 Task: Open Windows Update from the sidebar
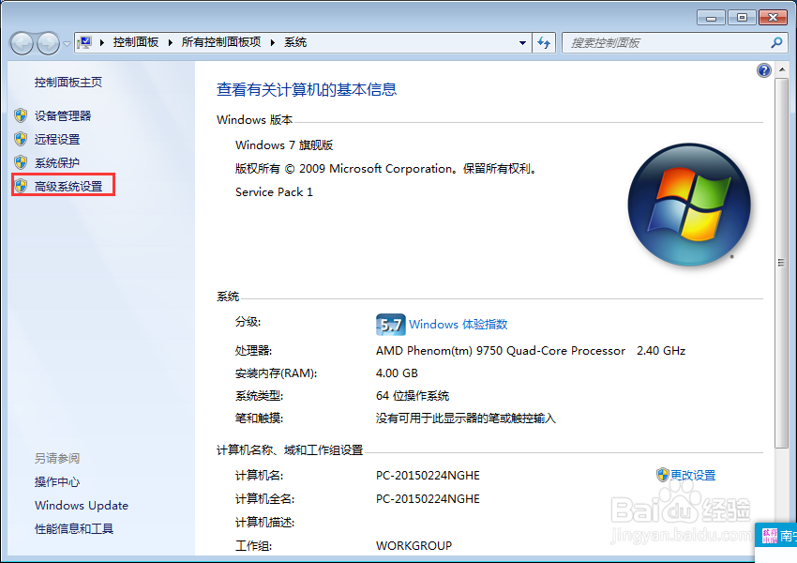[x=81, y=505]
